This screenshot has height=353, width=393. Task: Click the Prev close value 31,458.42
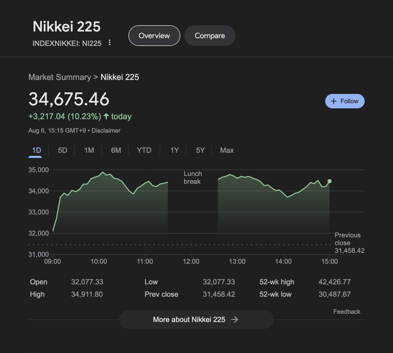[219, 294]
